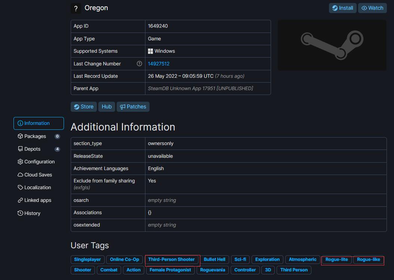
Task: Click the Rogue-like user tag
Action: pyautogui.click(x=368, y=259)
